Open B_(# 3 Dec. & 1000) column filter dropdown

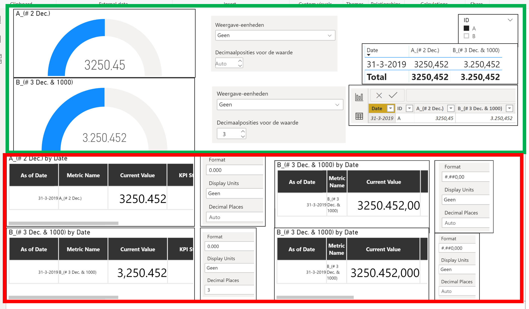point(509,108)
